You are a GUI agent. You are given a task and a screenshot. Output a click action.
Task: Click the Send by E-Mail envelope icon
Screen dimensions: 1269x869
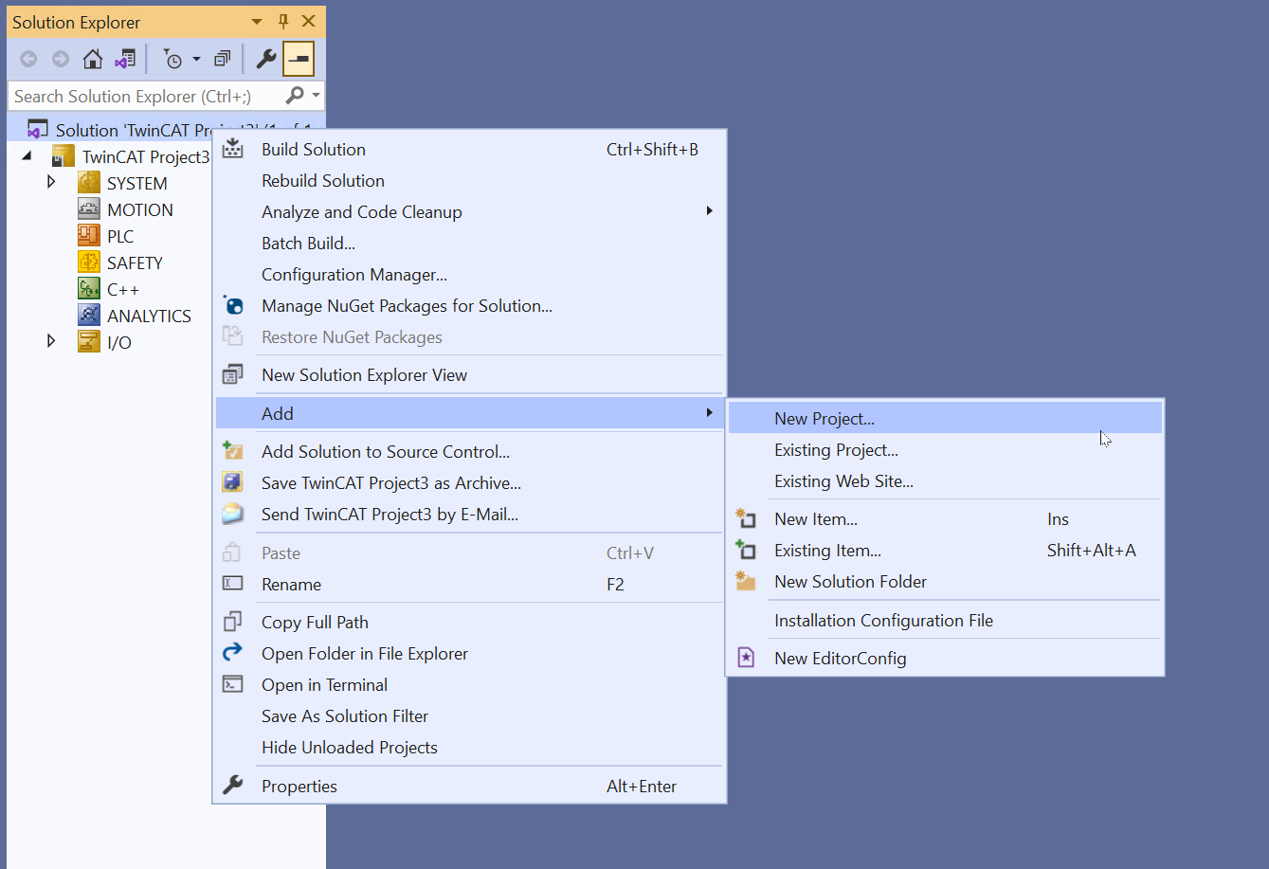pos(232,514)
